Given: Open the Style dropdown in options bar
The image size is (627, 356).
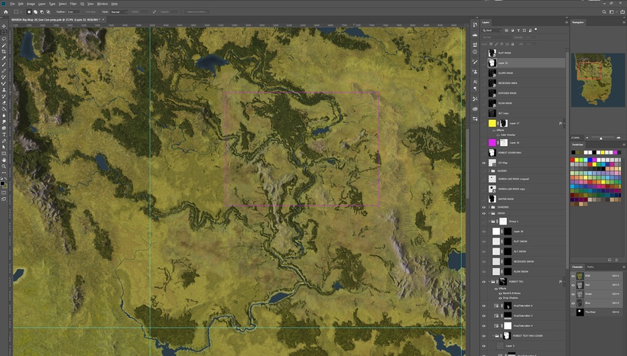Looking at the screenshot, I should point(119,12).
